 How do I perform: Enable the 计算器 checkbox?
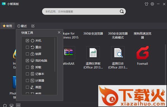tap(27, 81)
